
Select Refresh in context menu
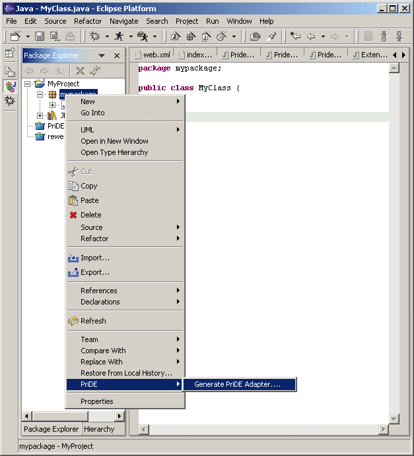pos(93,321)
